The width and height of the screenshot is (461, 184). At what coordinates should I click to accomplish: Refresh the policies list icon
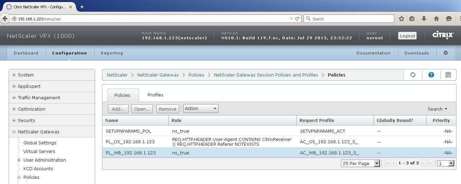pyautogui.click(x=413, y=75)
